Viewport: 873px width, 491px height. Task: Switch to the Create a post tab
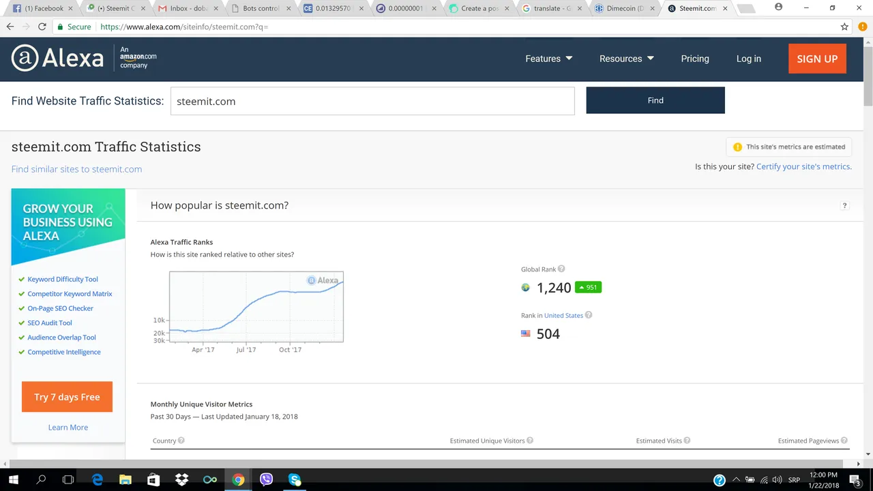pyautogui.click(x=477, y=8)
